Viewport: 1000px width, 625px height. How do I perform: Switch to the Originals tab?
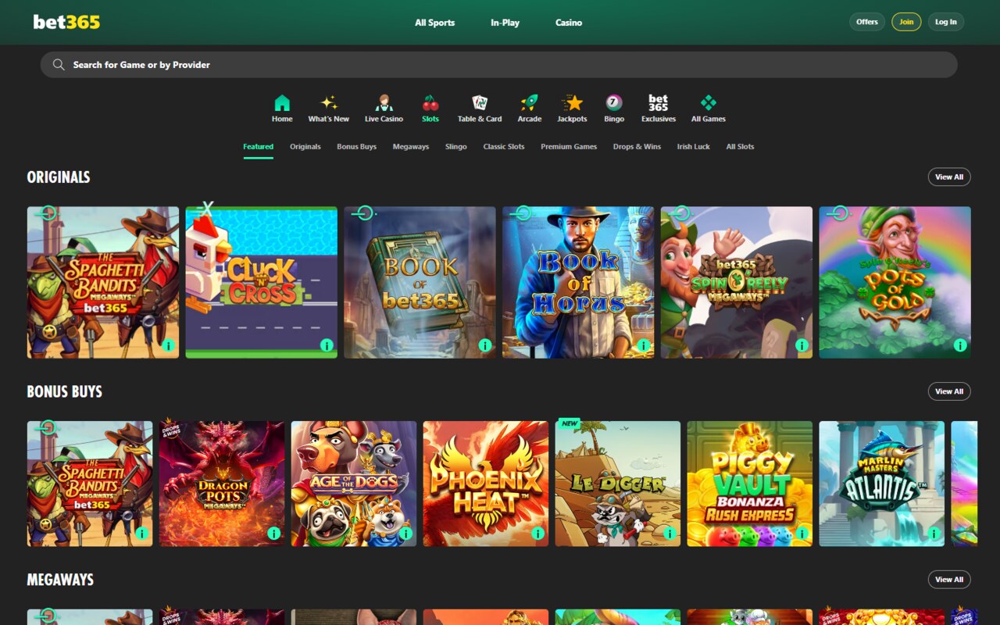pyautogui.click(x=305, y=147)
